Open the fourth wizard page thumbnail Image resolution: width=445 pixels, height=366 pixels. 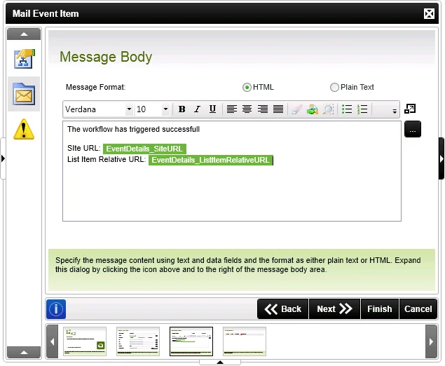(x=245, y=341)
